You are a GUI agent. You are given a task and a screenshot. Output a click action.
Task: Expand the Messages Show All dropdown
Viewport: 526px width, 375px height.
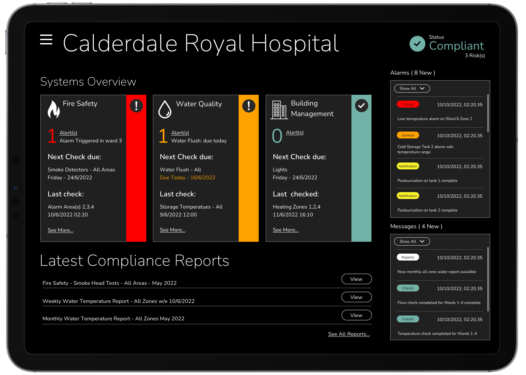[x=412, y=241]
